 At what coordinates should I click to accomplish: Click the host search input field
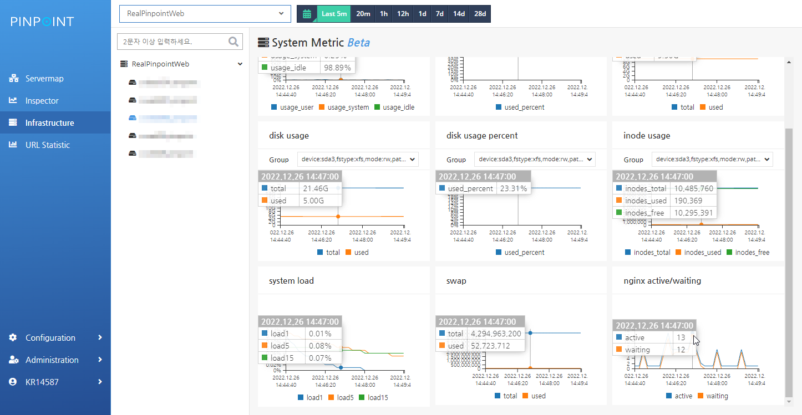(x=173, y=42)
